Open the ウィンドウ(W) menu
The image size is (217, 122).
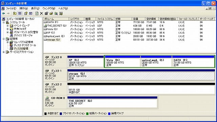pos(49,8)
